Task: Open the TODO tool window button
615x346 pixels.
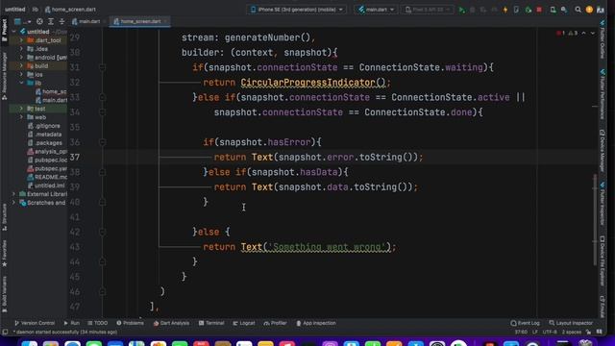Action: (x=97, y=323)
